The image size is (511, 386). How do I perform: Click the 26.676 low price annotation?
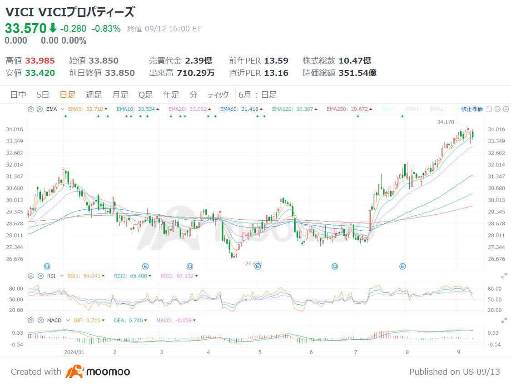tap(253, 263)
